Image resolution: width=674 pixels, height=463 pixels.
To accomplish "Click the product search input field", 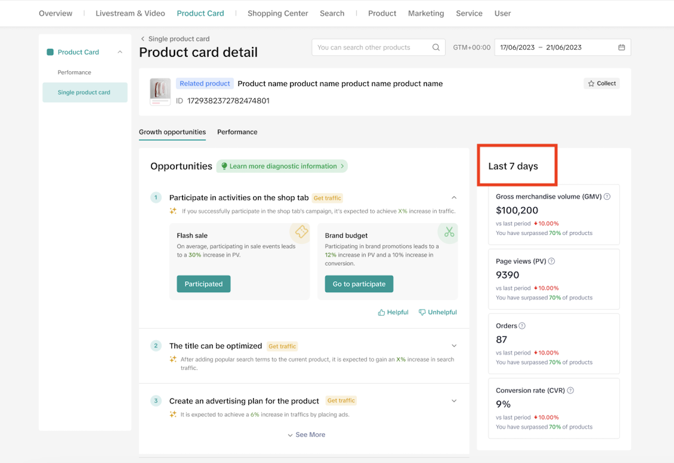I will click(371, 48).
